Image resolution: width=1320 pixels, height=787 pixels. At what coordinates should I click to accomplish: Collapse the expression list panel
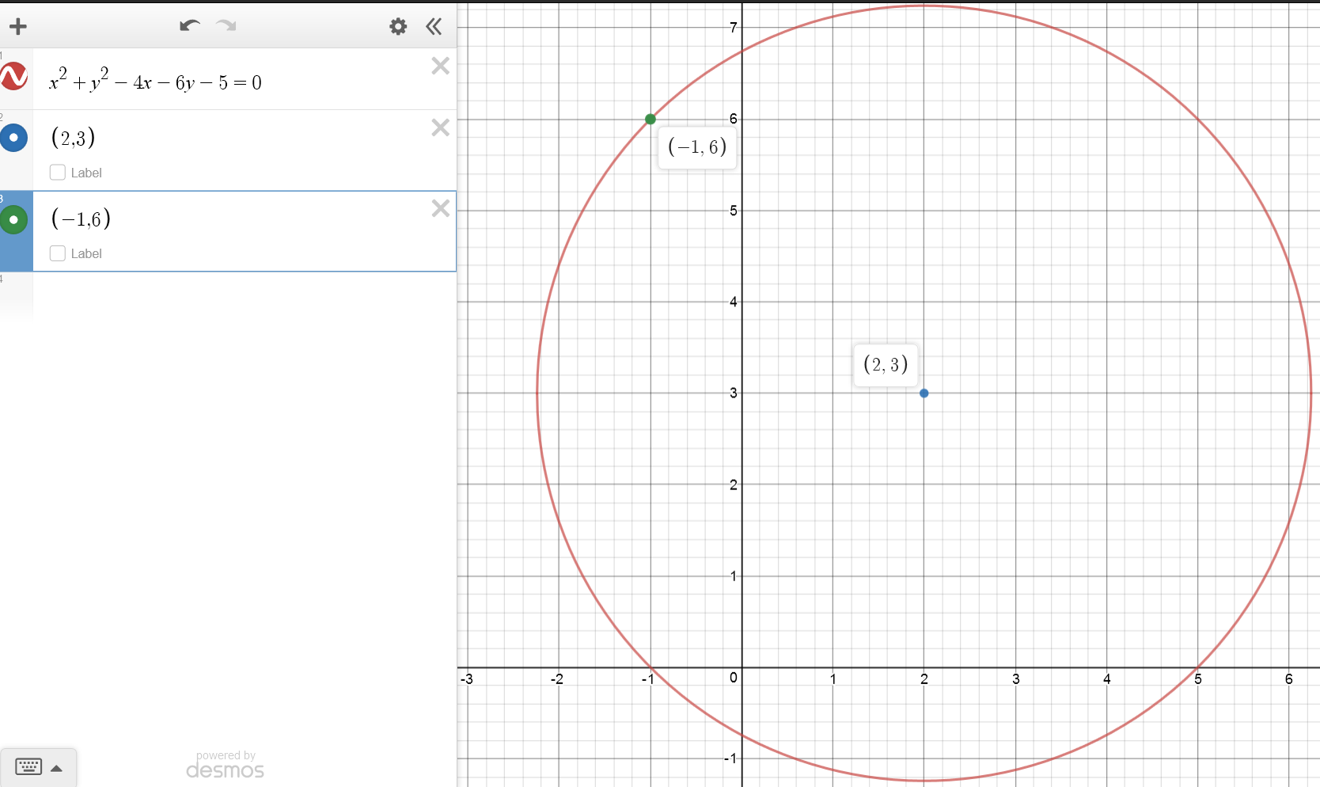click(434, 27)
